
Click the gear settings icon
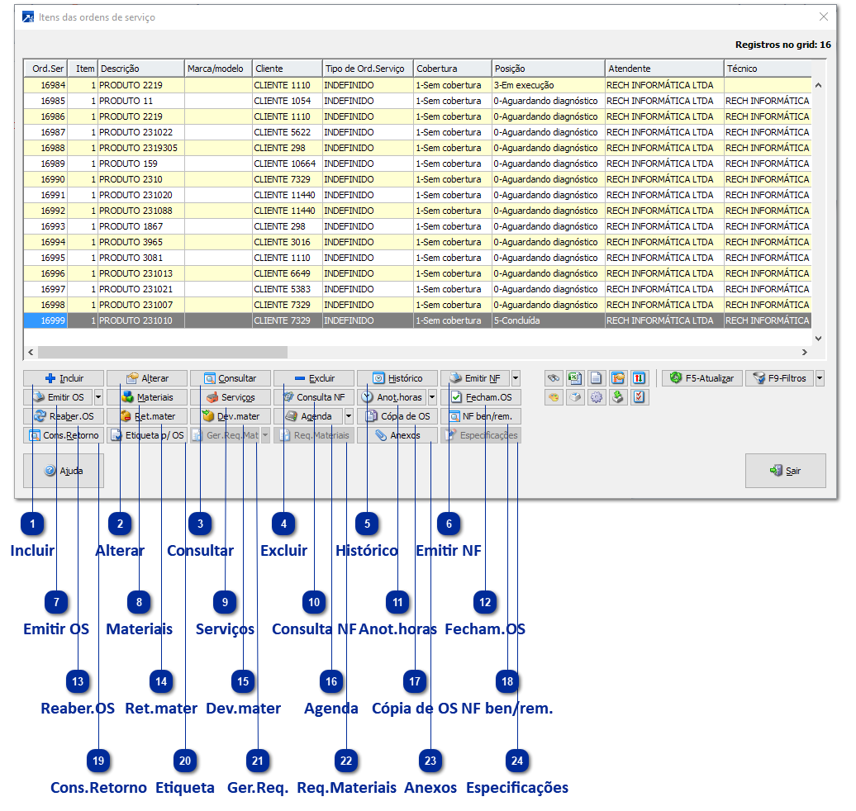click(596, 397)
